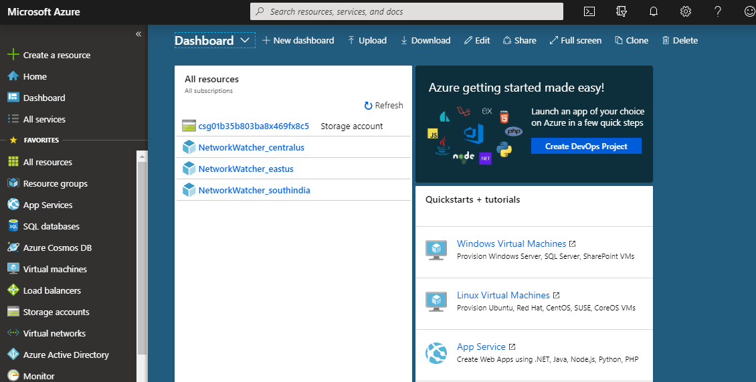The width and height of the screenshot is (756, 382).
Task: Click the All resources tile title
Action: [x=211, y=79]
